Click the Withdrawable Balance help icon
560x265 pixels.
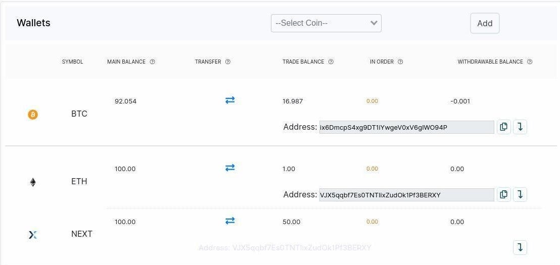[530, 62]
